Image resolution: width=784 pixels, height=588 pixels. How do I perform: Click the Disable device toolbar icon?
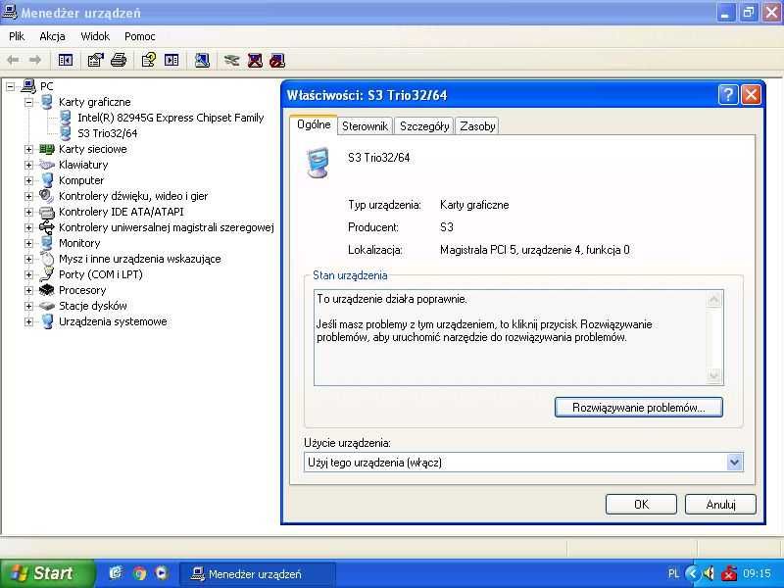pyautogui.click(x=277, y=61)
